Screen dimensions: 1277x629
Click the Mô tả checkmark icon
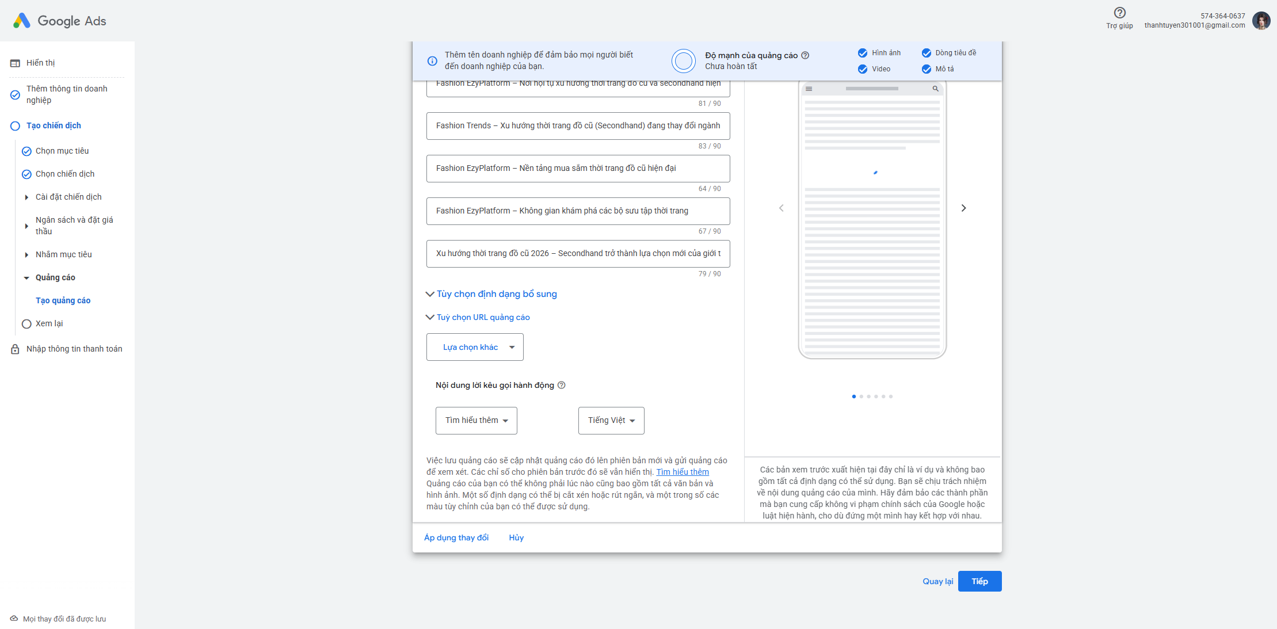927,69
